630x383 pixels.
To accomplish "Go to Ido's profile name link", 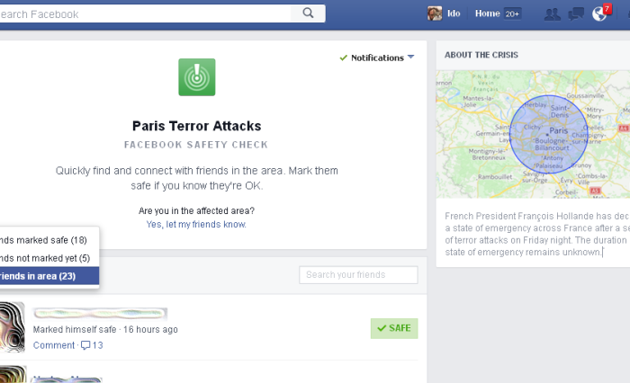I will (454, 13).
